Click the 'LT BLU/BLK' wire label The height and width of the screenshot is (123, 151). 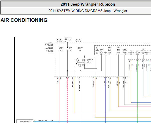(x=143, y=67)
